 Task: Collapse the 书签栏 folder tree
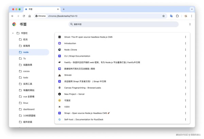click(x=13, y=33)
